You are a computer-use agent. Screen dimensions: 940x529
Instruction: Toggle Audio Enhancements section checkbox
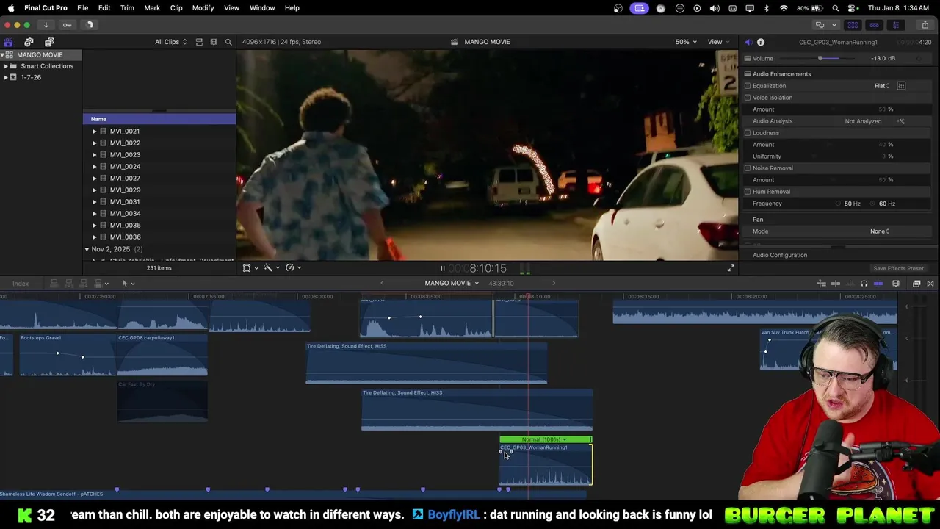click(x=748, y=74)
